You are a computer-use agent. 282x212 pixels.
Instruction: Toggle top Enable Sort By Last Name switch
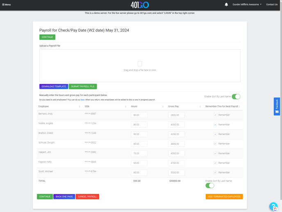(236, 97)
